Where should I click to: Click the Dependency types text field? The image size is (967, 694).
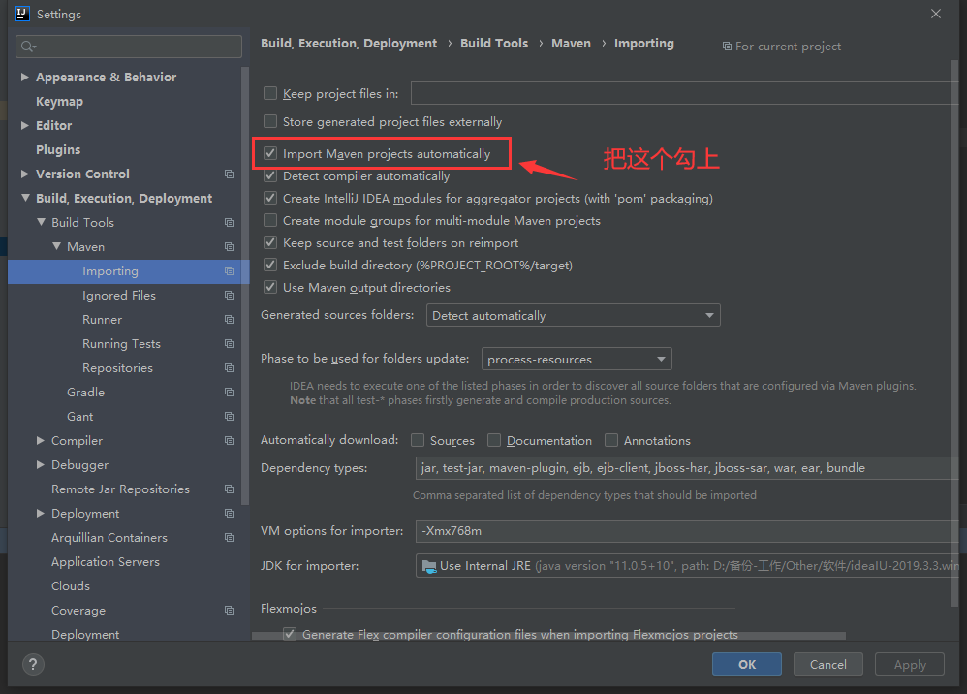click(x=686, y=468)
